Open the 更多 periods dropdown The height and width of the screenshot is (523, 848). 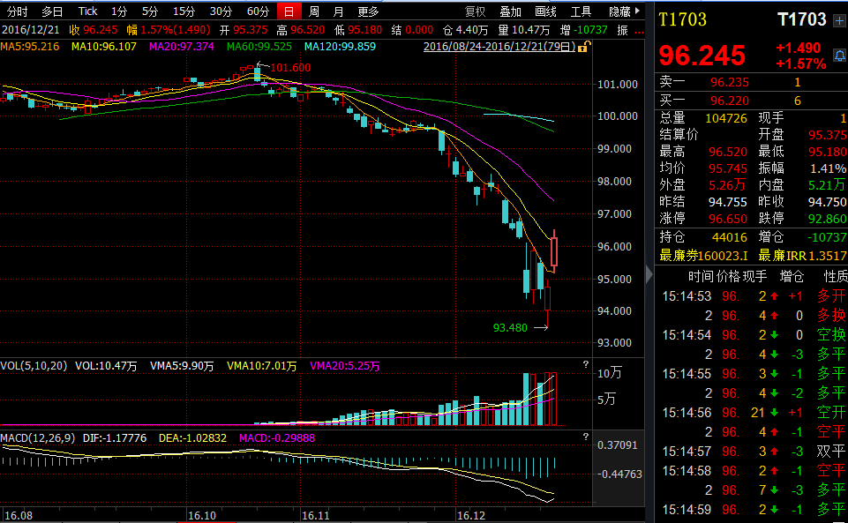(368, 11)
